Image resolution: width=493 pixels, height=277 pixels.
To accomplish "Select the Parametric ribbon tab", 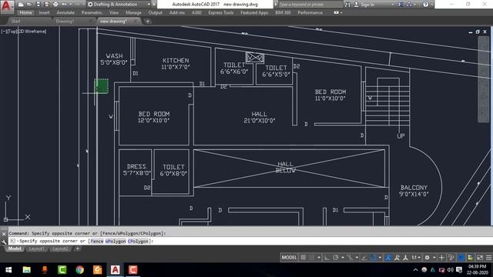I will 92,12.
